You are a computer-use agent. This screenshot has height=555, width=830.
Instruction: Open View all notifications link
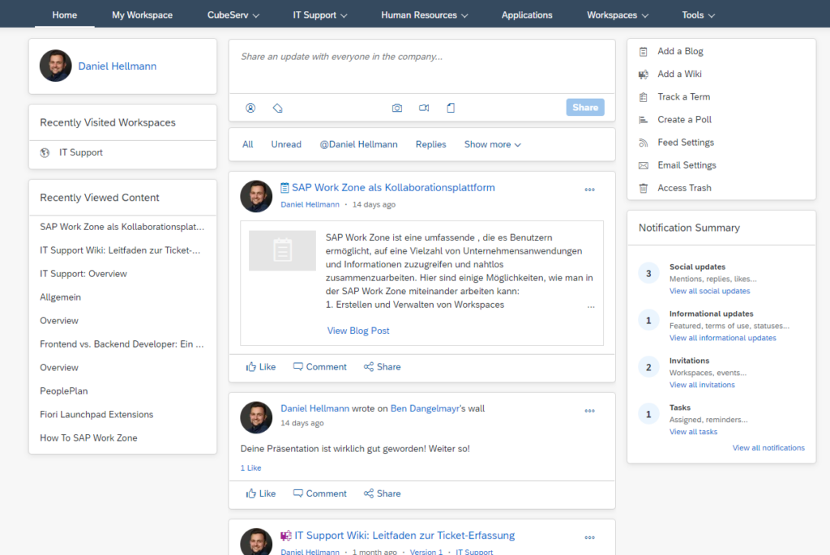tap(768, 447)
